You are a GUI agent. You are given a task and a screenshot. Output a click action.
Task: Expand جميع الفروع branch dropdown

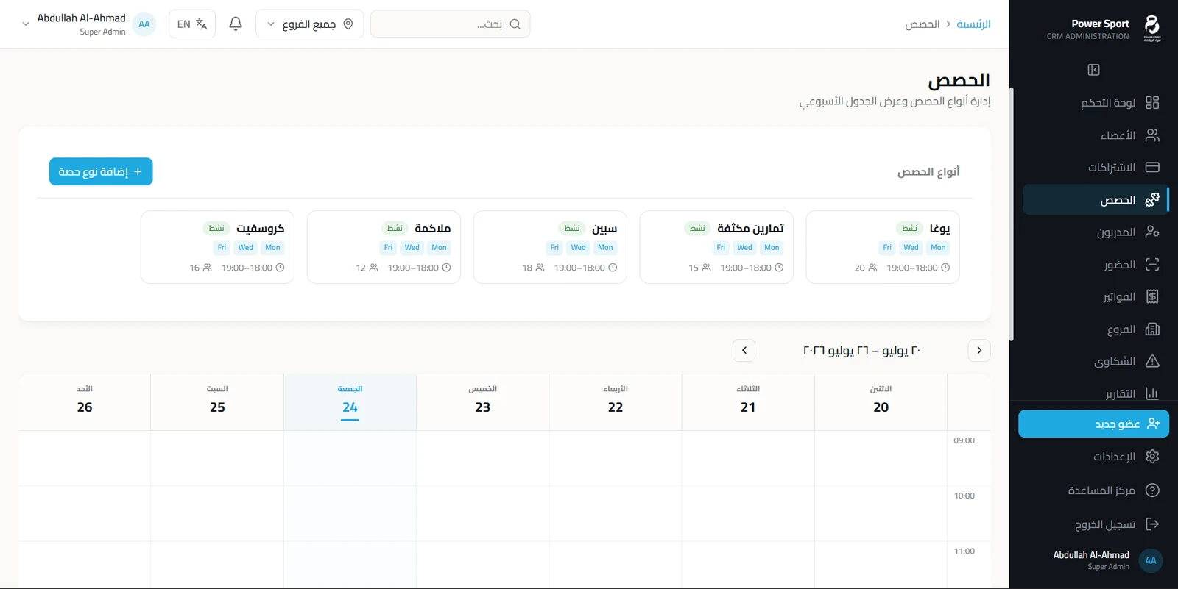pyautogui.click(x=309, y=24)
